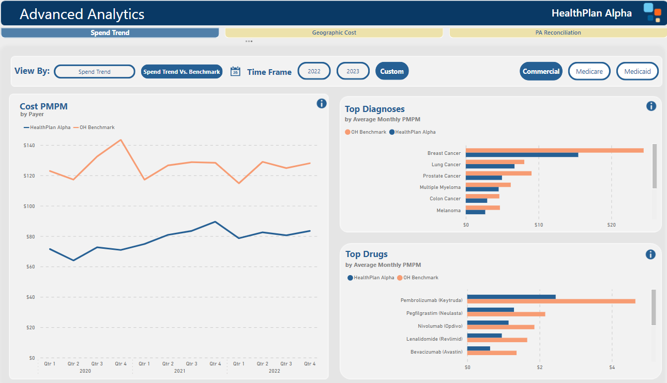Click the Top Drugs vertical scrollbar thumb
This screenshot has width=667, height=383.
click(x=654, y=308)
